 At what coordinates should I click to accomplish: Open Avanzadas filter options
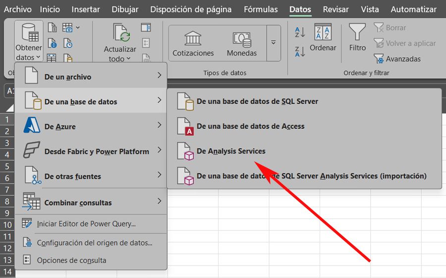397,59
